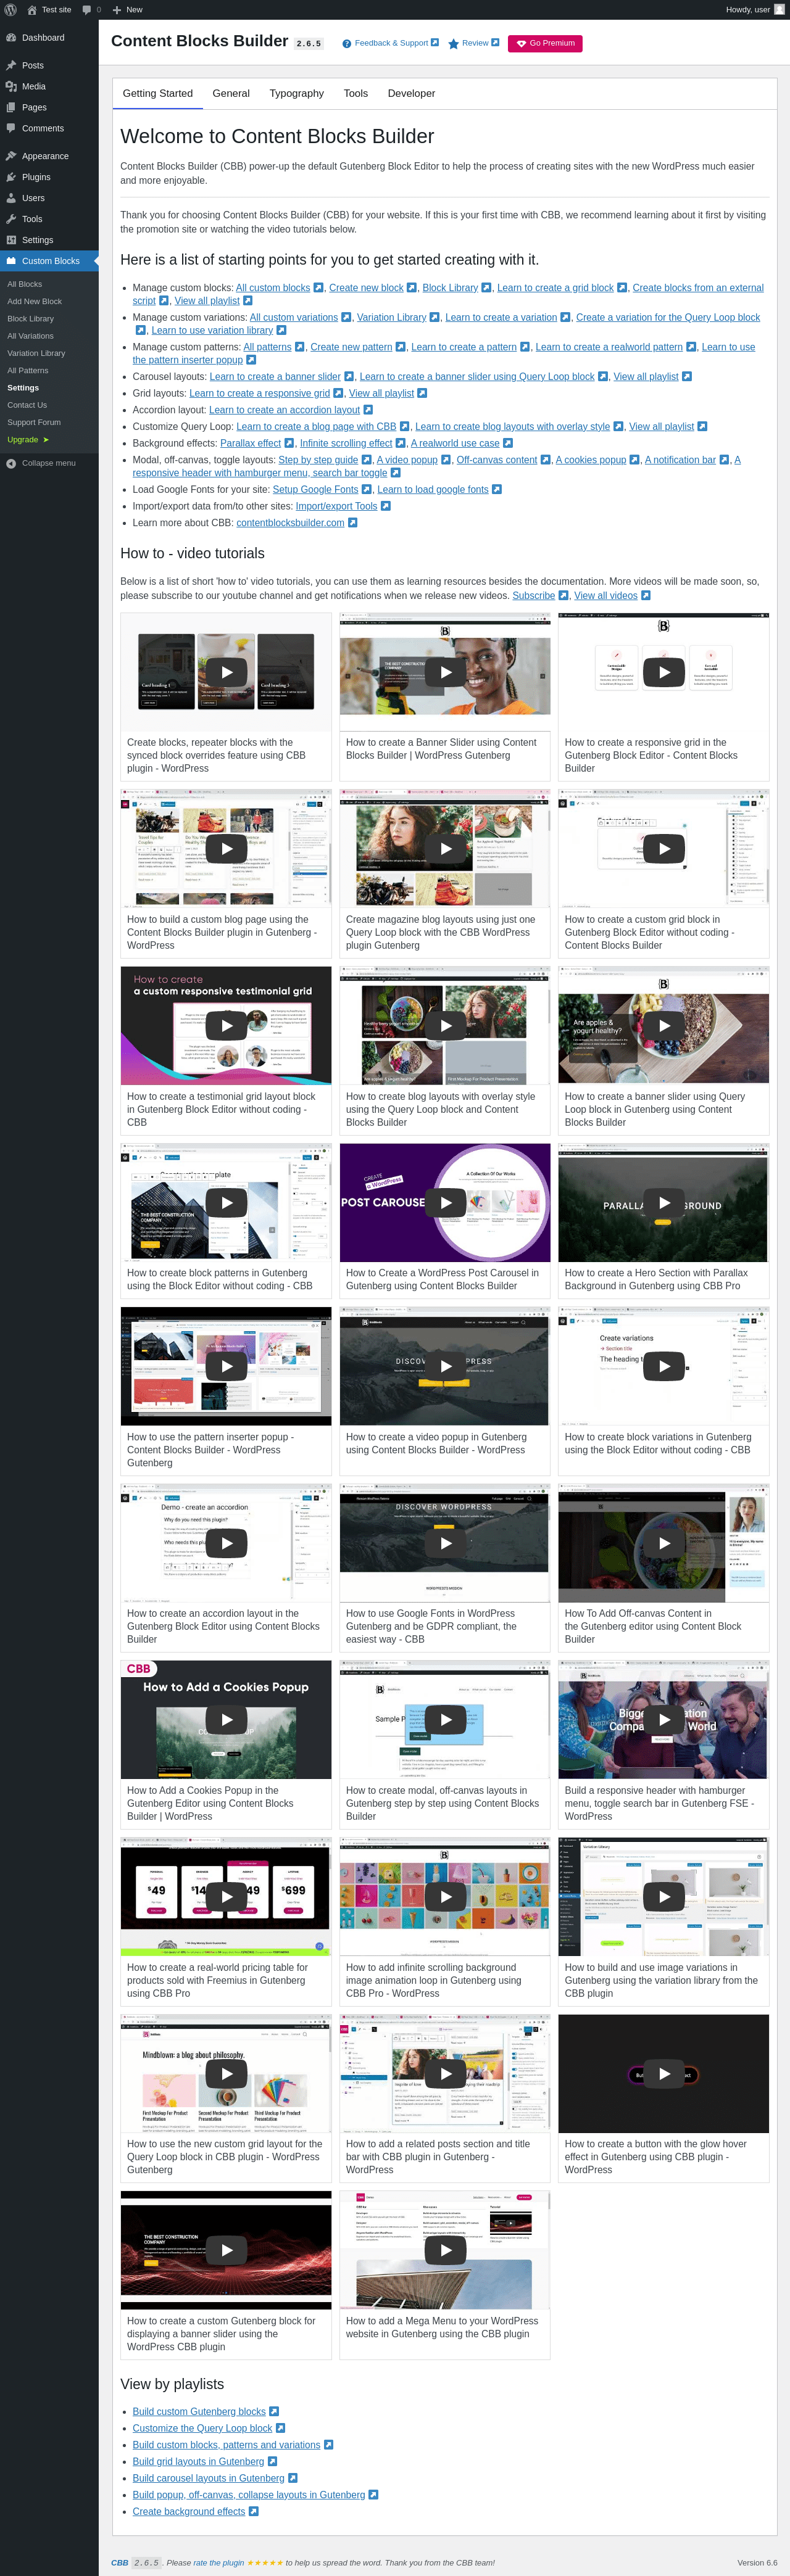Open Customize the Query Loop block playlist
The image size is (790, 2576).
[202, 2428]
